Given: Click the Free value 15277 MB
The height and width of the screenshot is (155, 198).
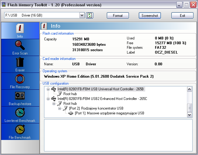Looking at the screenshot, I should (171, 43).
